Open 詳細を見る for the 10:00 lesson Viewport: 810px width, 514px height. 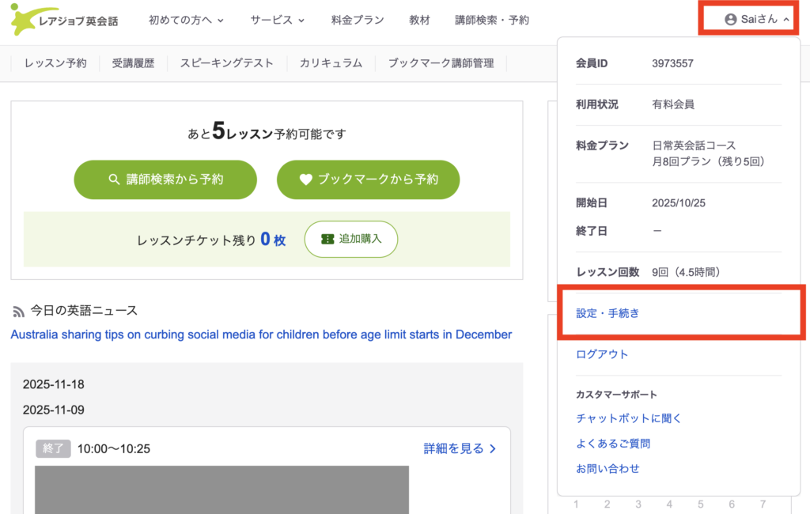460,448
